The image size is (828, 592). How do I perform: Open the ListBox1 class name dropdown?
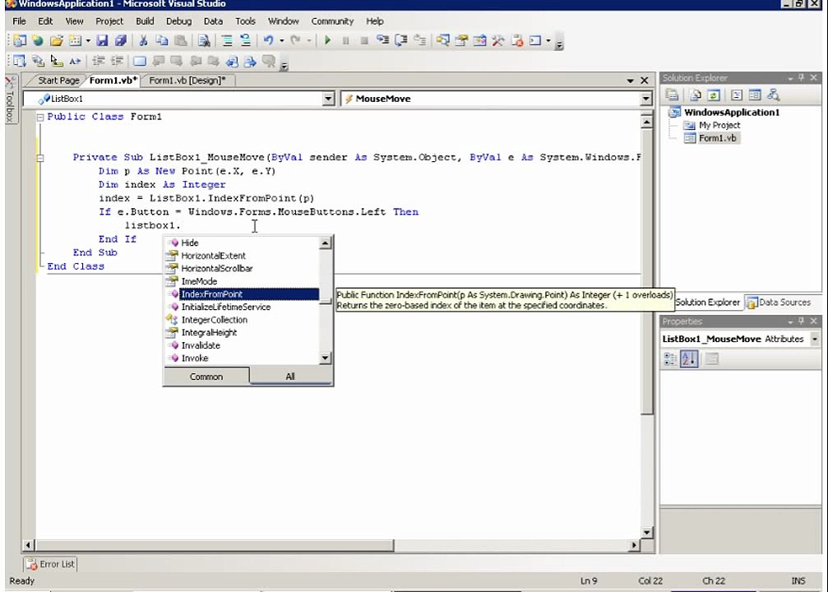pos(328,99)
